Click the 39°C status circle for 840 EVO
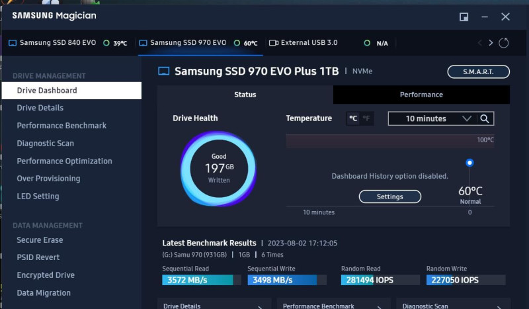Screen dimensions: 529x309 [106, 43]
